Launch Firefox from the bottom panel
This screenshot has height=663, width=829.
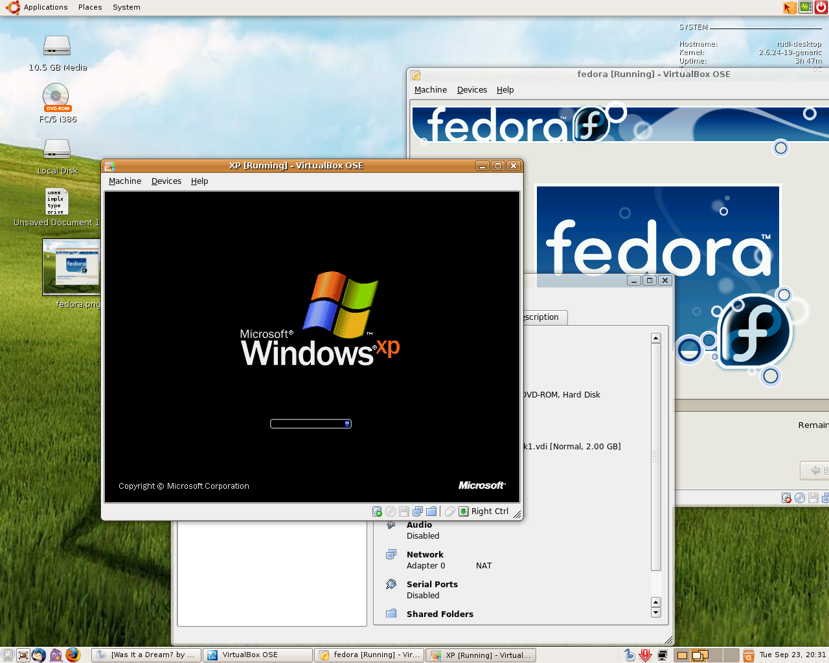pyautogui.click(x=73, y=655)
